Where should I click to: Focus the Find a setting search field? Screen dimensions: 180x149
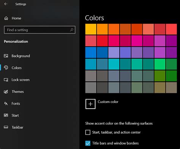39,30
